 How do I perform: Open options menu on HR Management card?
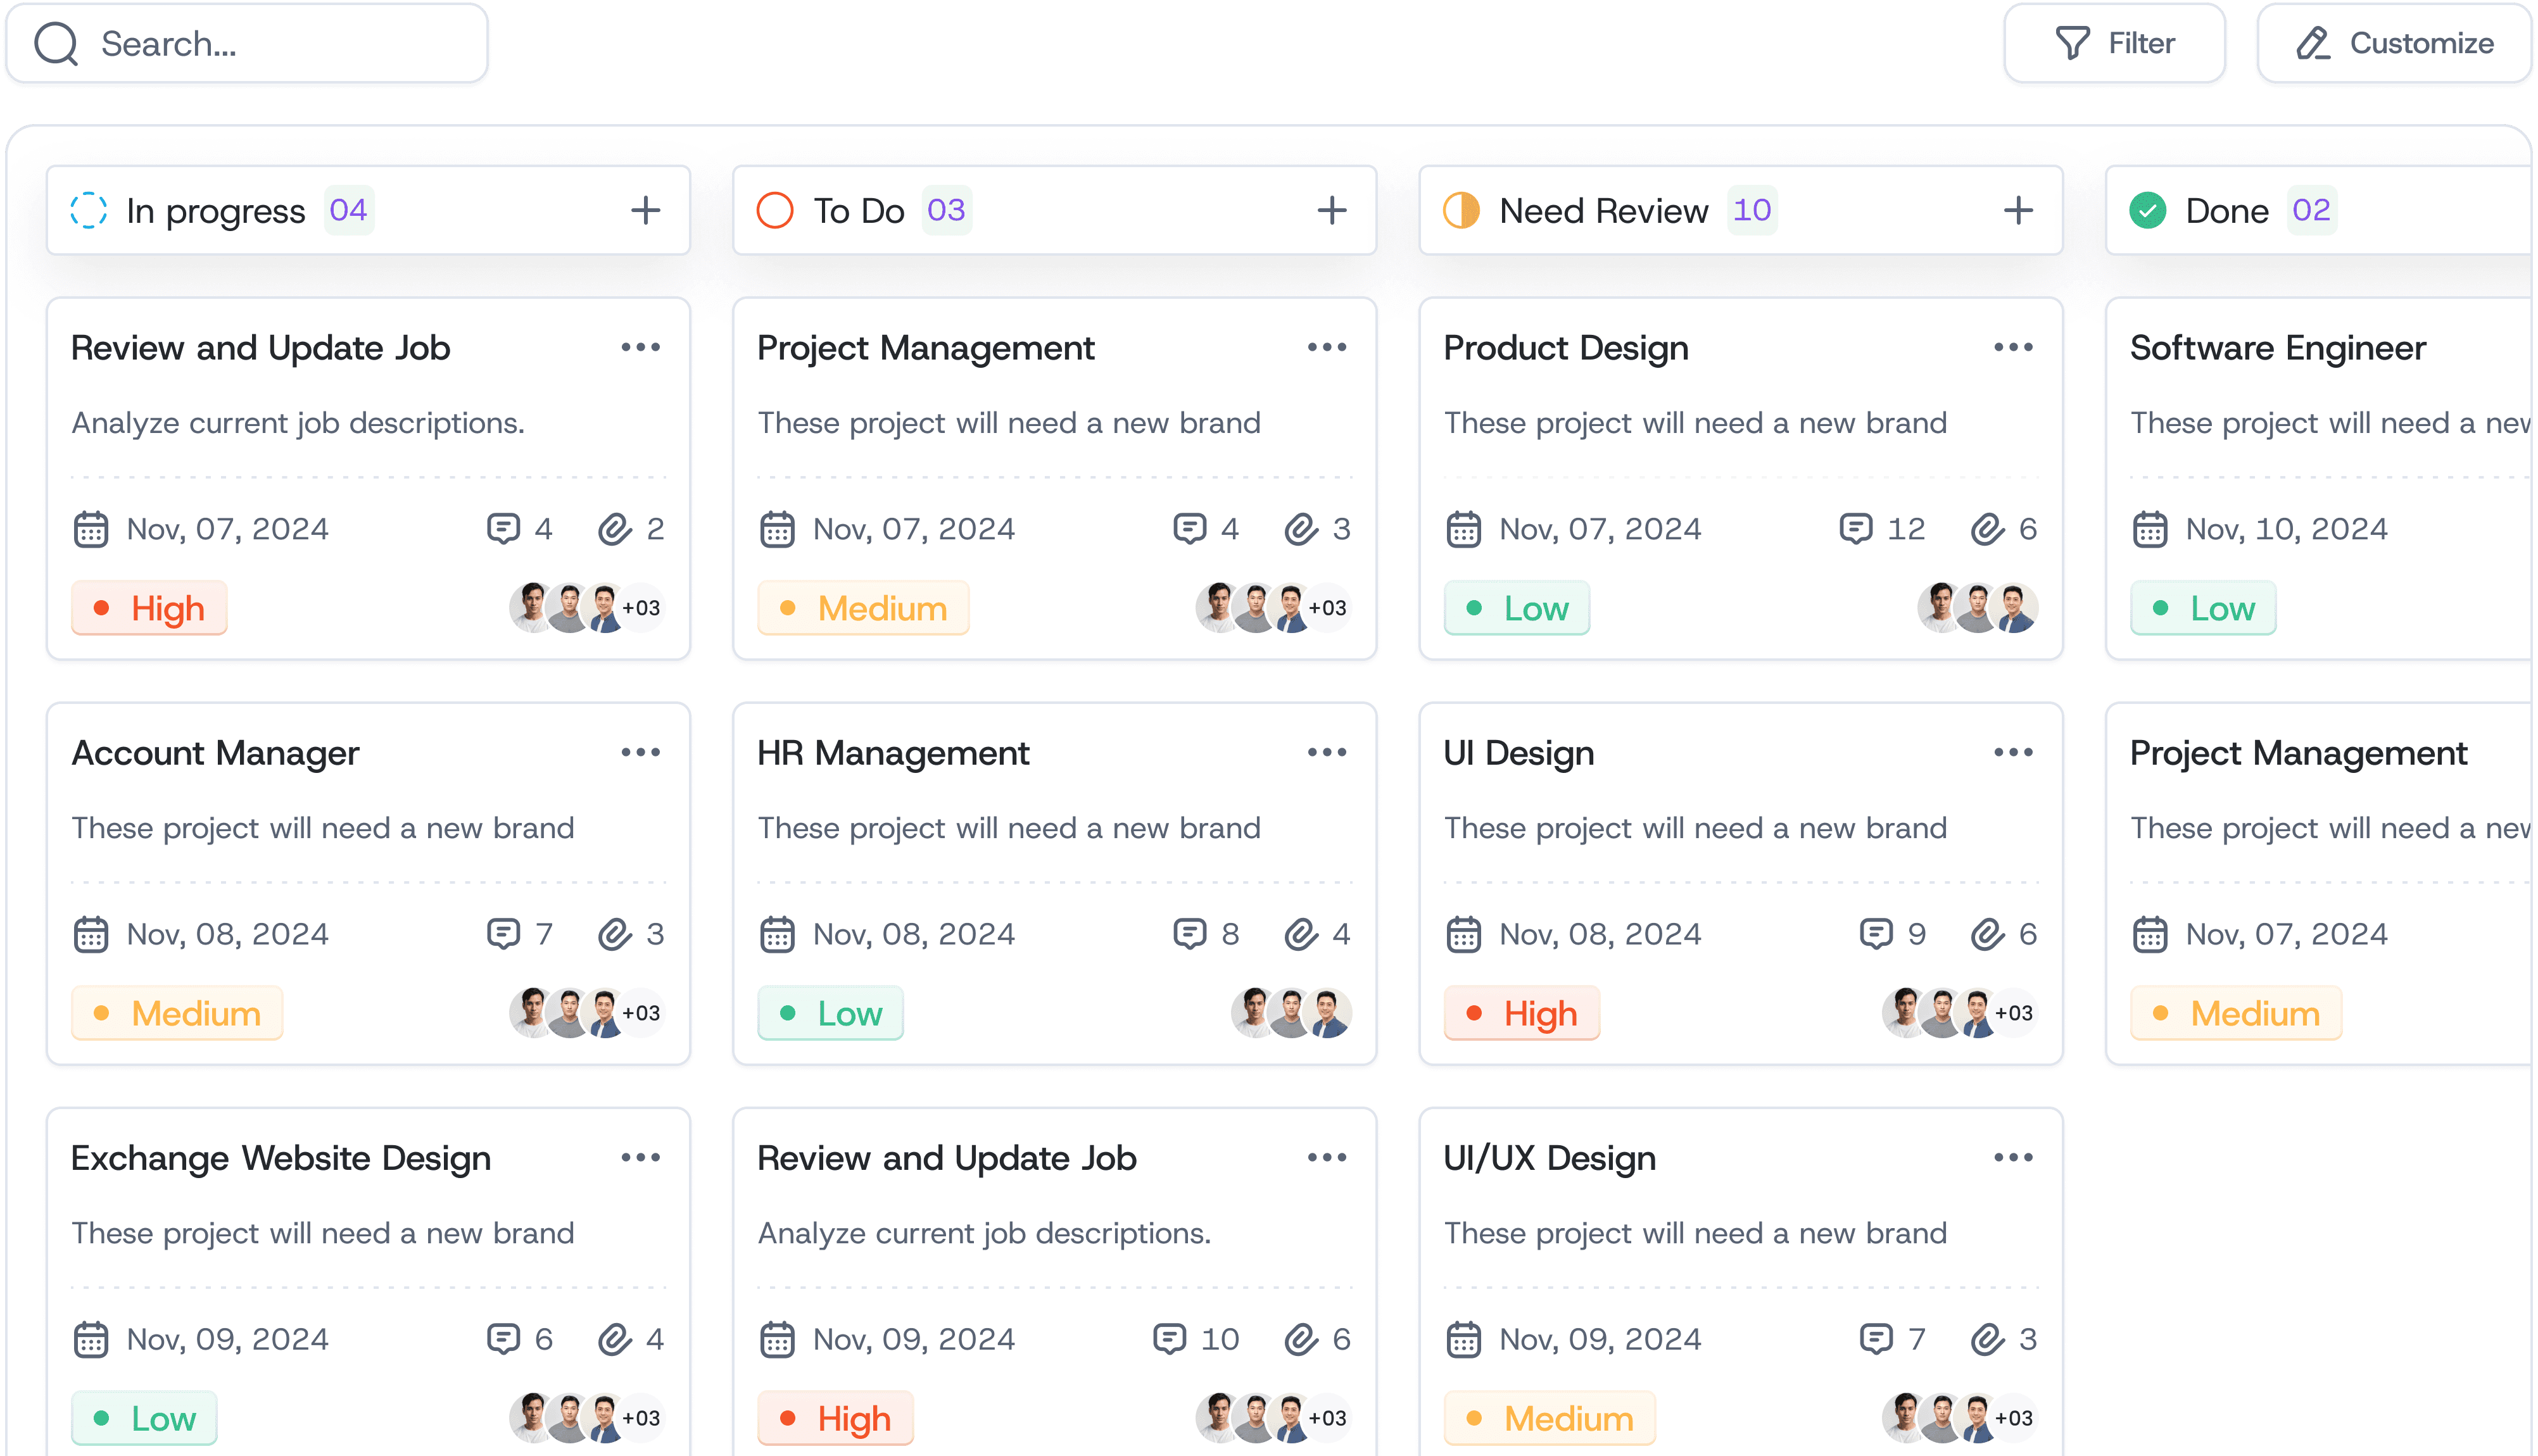pyautogui.click(x=1327, y=752)
